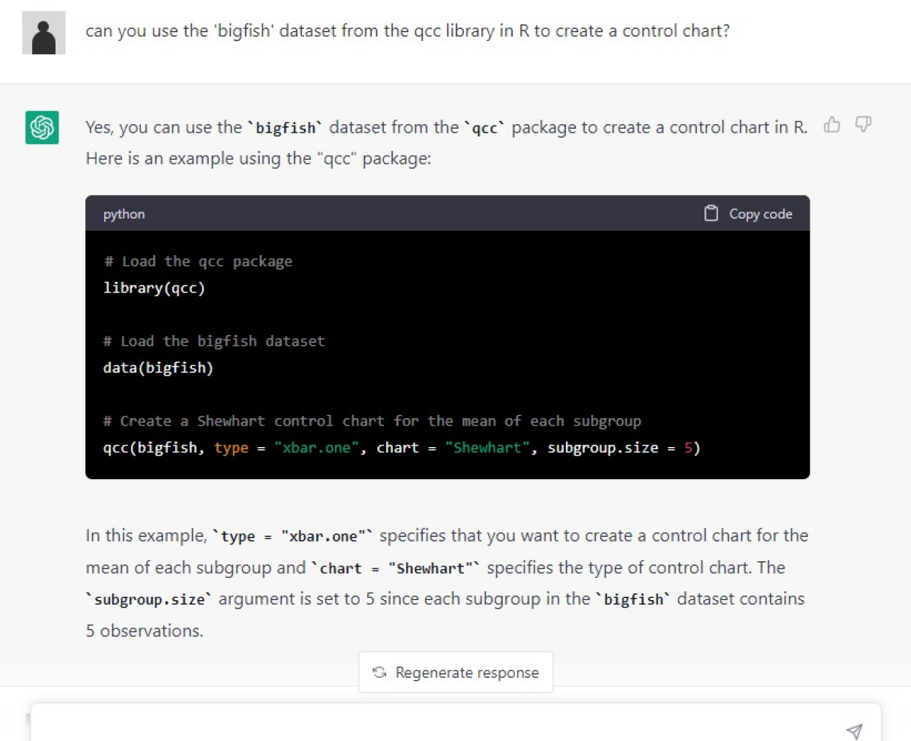Click the user profile avatar
911x741 pixels.
pyautogui.click(x=43, y=34)
